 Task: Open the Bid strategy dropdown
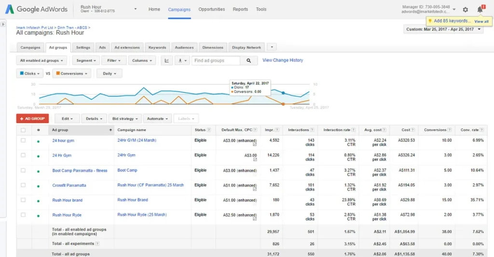pos(125,119)
